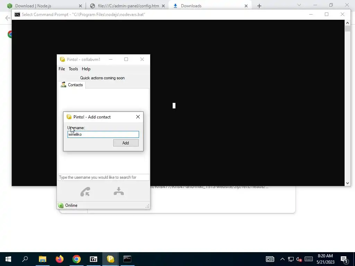
Task: Open the Tools menu in Pinto!
Action: [73, 69]
